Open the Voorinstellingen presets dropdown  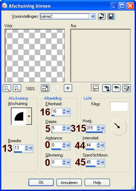(x=93, y=16)
